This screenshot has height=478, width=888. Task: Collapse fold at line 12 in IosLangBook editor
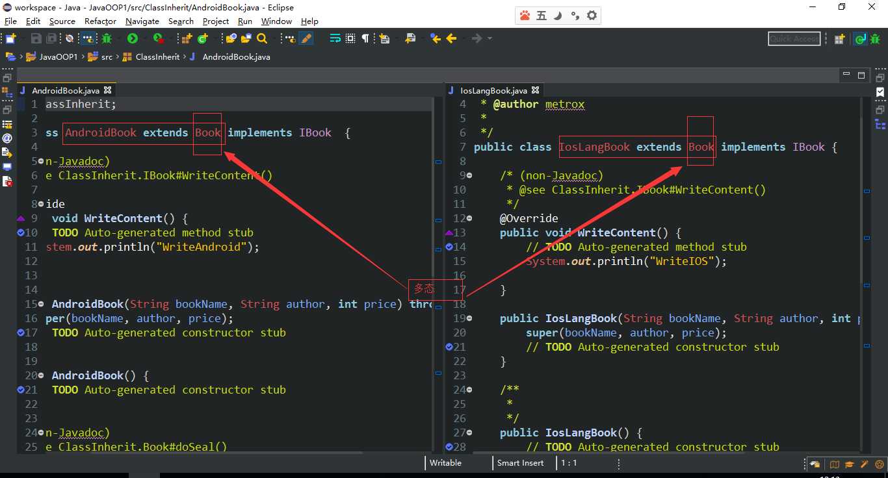pyautogui.click(x=471, y=218)
